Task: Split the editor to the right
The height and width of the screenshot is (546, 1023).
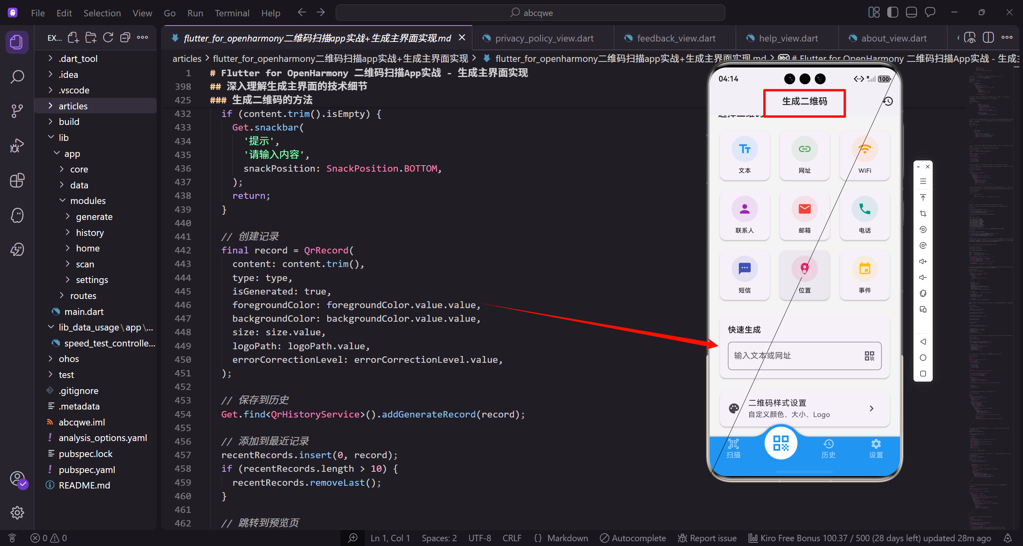Action: pyautogui.click(x=988, y=38)
